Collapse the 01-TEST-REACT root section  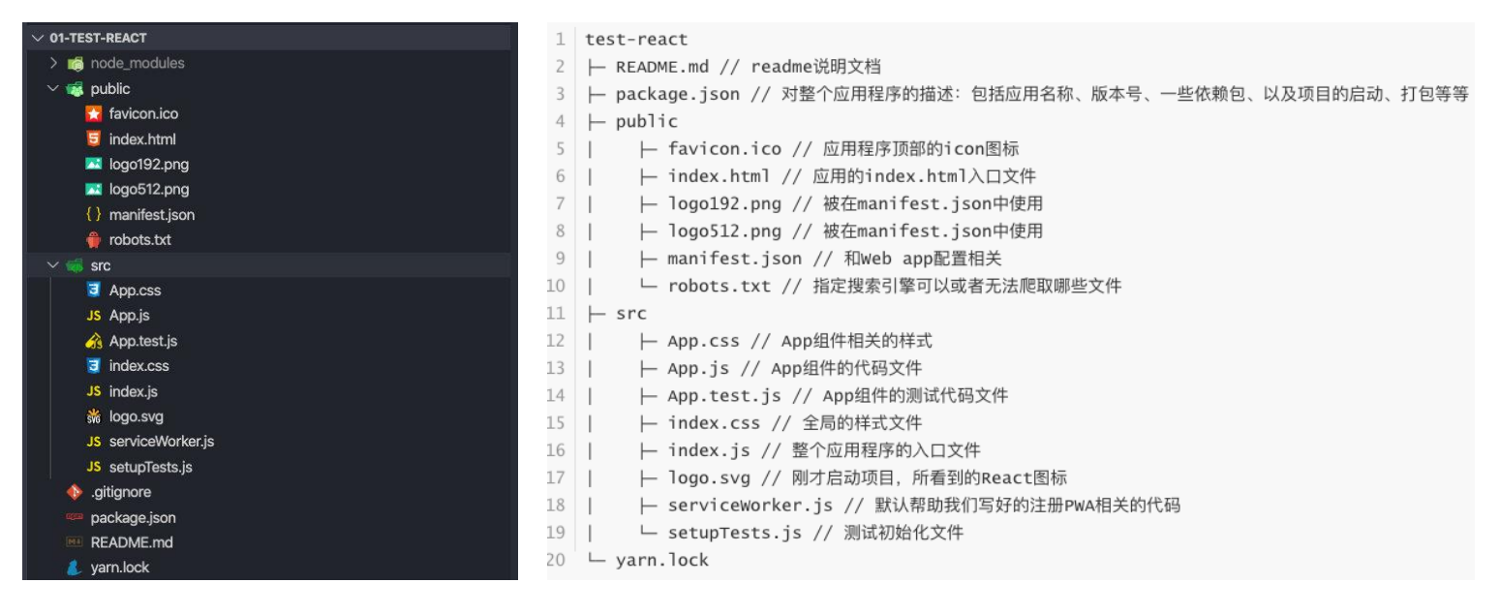(x=38, y=38)
